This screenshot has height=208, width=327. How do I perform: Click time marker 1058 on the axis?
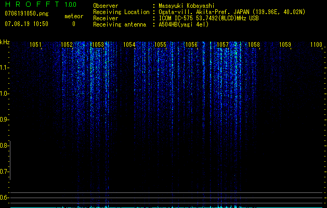[x=254, y=45]
